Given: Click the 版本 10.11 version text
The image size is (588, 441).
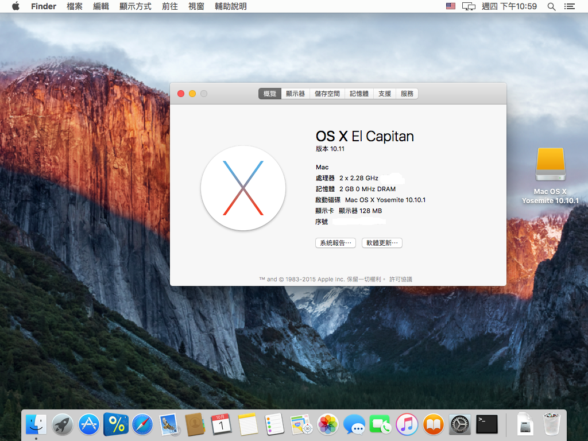Looking at the screenshot, I should click(330, 149).
